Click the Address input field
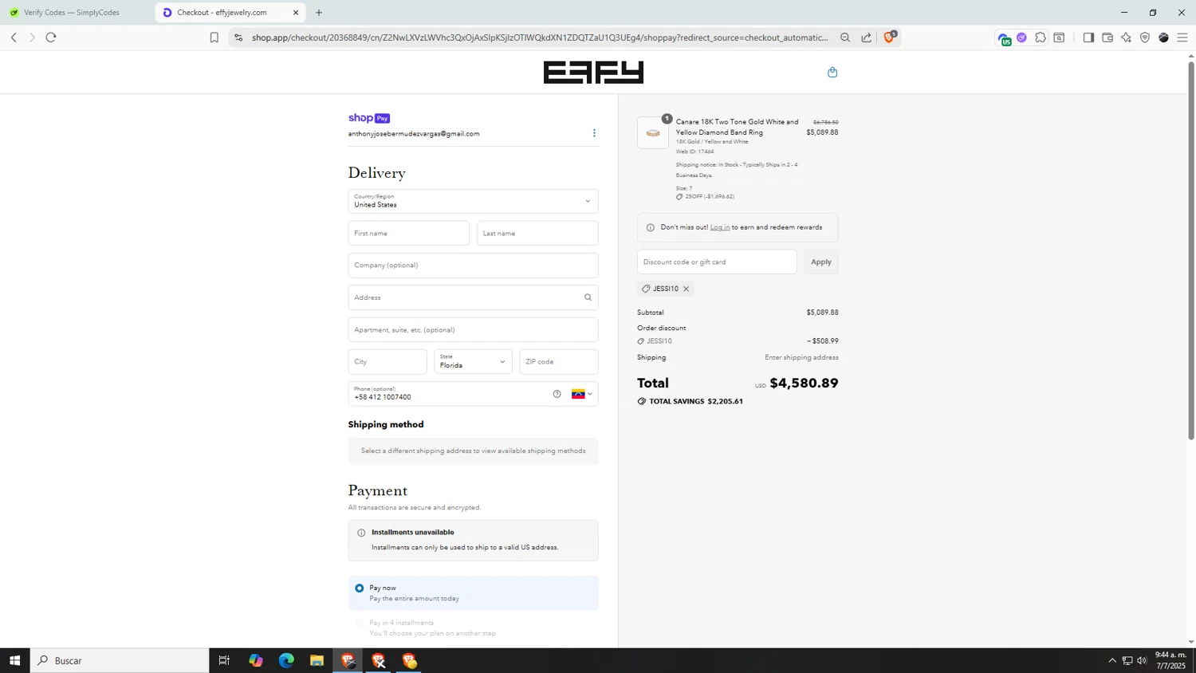Screen dimensions: 1196x673 (x=473, y=297)
